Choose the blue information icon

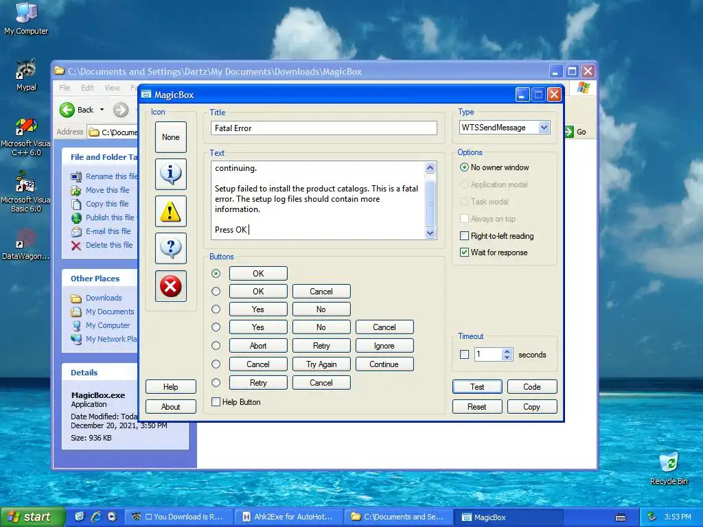171,174
